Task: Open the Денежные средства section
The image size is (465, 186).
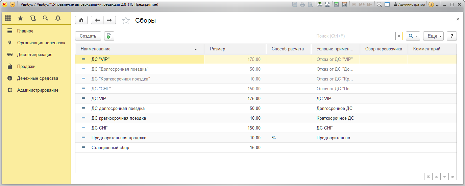Action: coord(38,78)
